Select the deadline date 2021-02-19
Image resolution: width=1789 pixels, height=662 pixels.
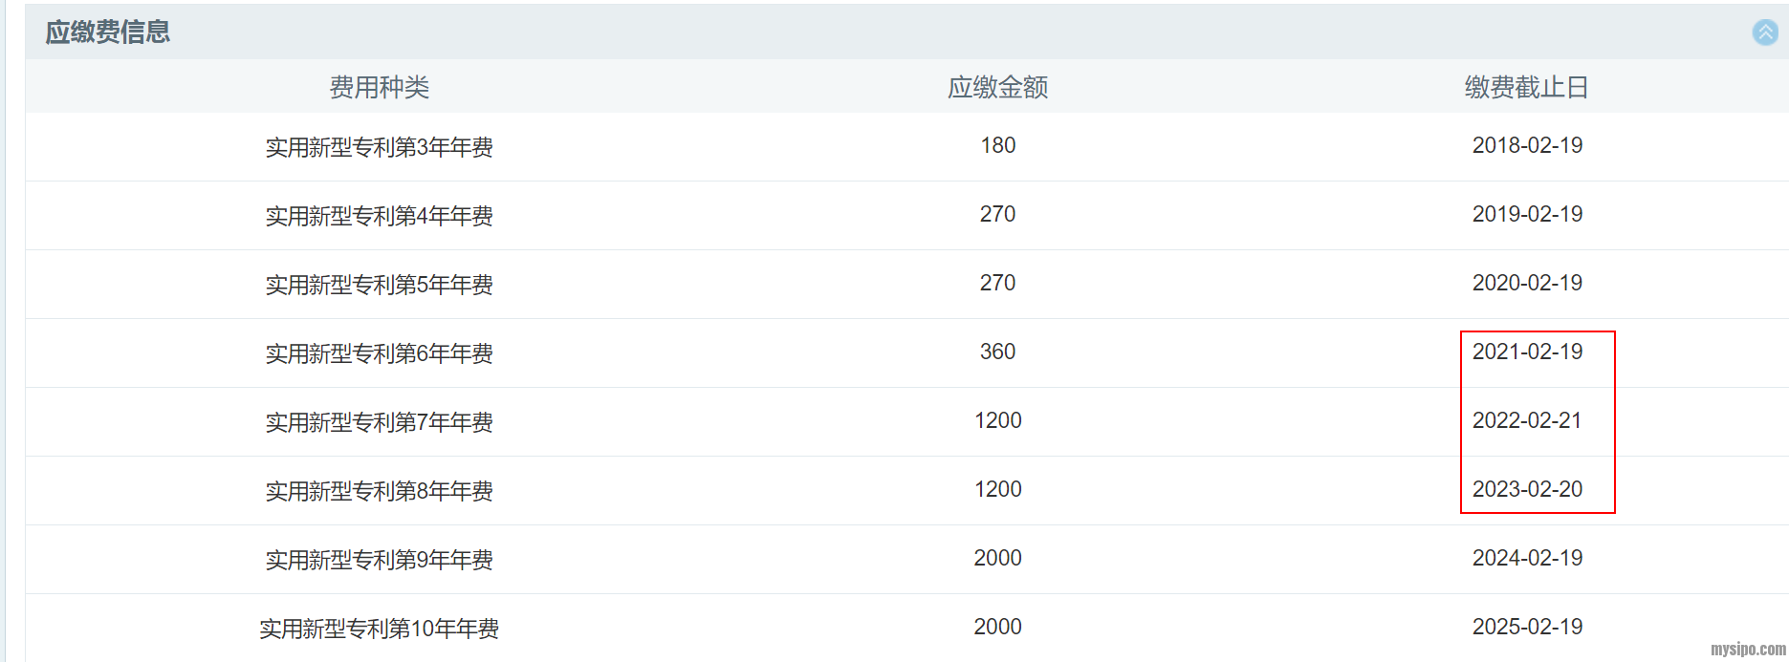pos(1527,352)
